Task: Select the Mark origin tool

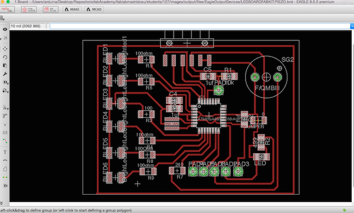Action: click(x=5, y=38)
